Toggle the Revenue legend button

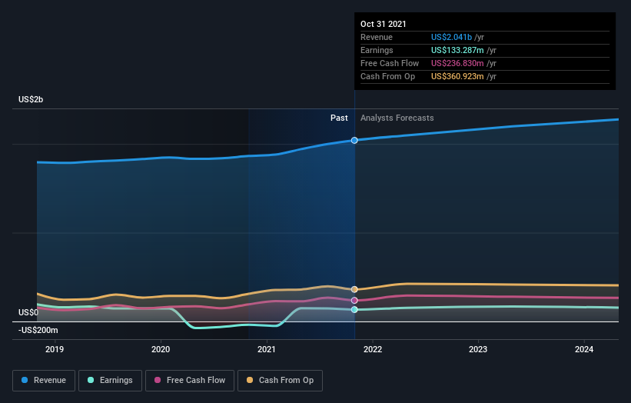(x=44, y=381)
